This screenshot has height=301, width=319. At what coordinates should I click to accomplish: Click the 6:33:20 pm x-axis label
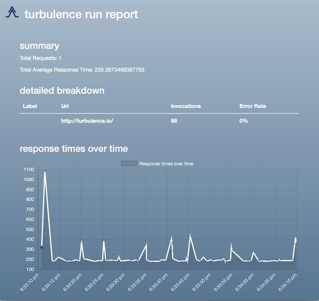point(72,282)
